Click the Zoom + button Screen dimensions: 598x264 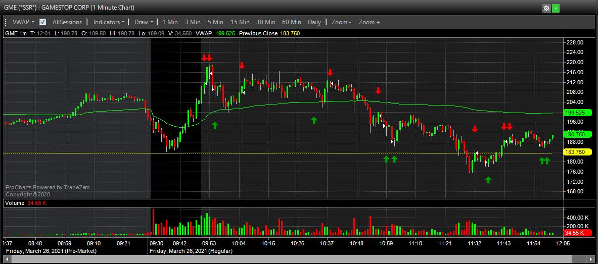pyautogui.click(x=369, y=22)
